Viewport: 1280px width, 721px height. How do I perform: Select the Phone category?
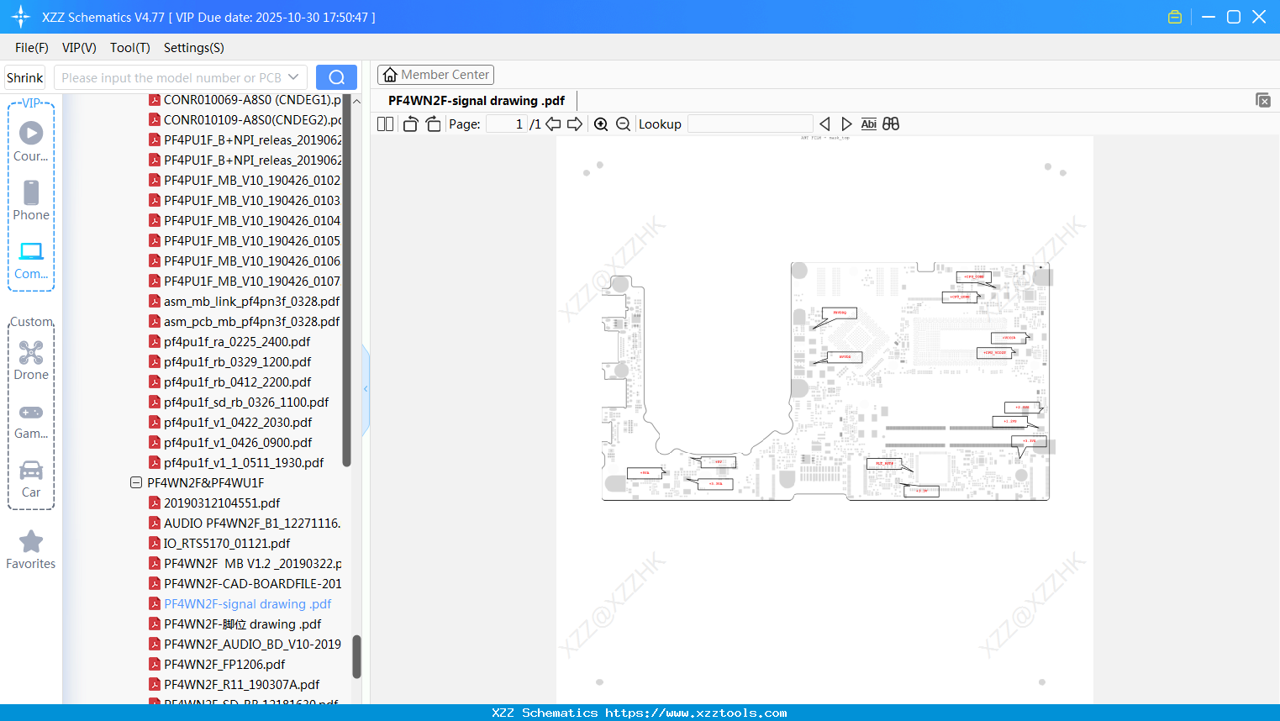[31, 200]
